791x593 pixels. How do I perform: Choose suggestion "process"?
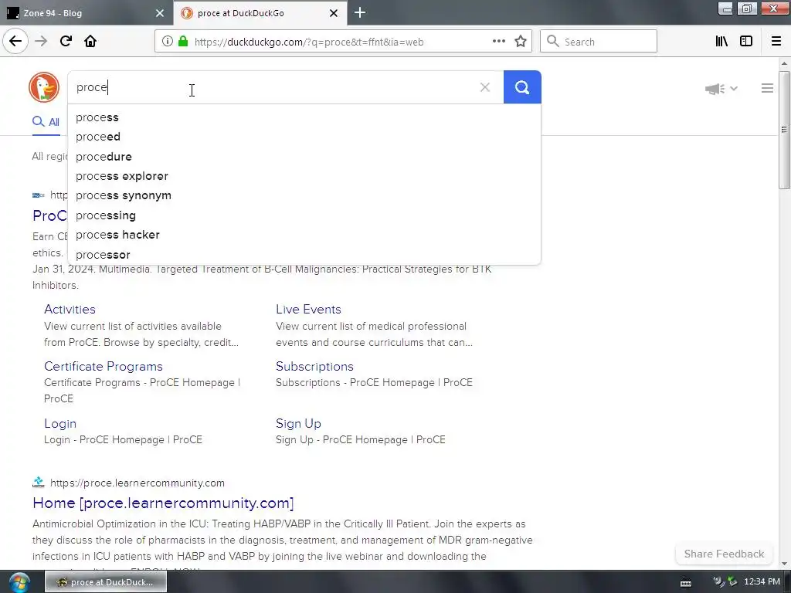pyautogui.click(x=304, y=117)
